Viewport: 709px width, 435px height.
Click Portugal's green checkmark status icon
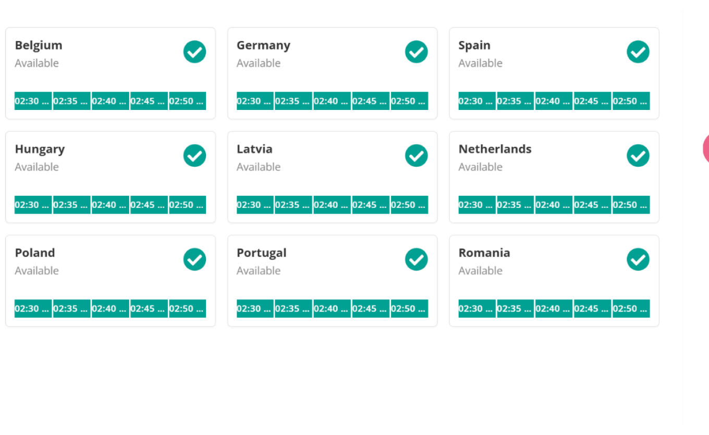point(416,259)
